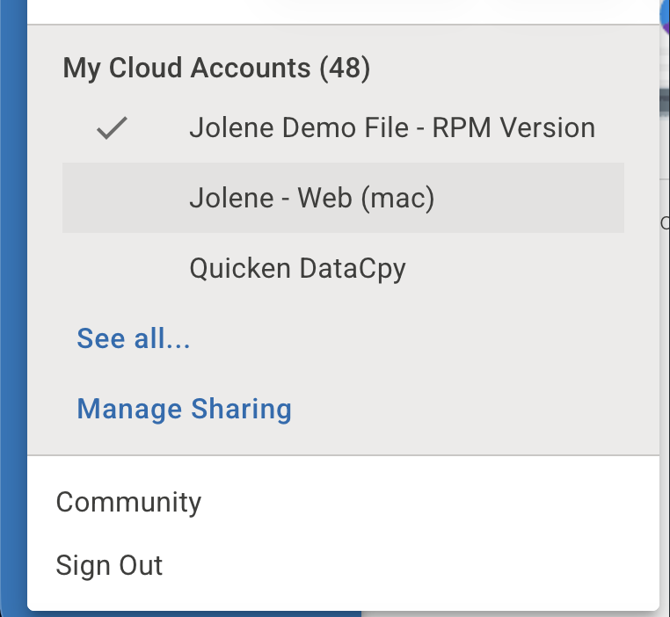Click the Manage Sharing link
The height and width of the screenshot is (617, 670).
tap(184, 409)
